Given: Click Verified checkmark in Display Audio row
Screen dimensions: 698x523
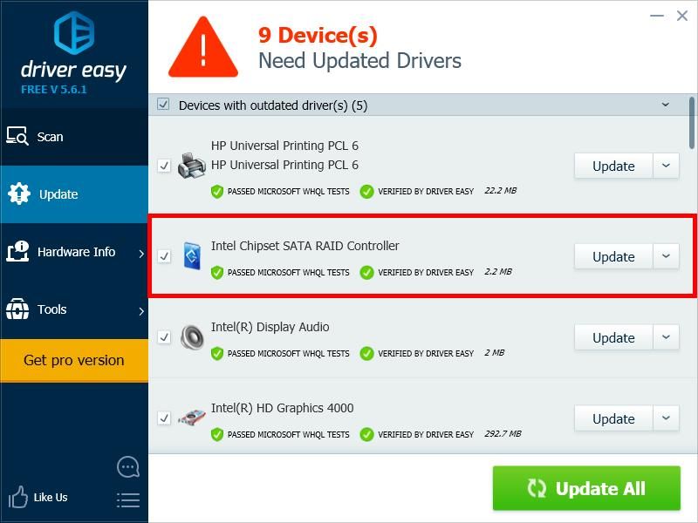Looking at the screenshot, I should [366, 354].
